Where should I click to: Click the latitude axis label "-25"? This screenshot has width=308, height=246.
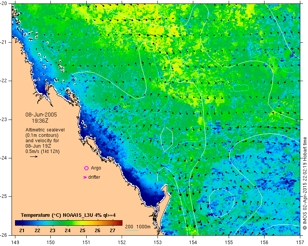(x=3, y=196)
